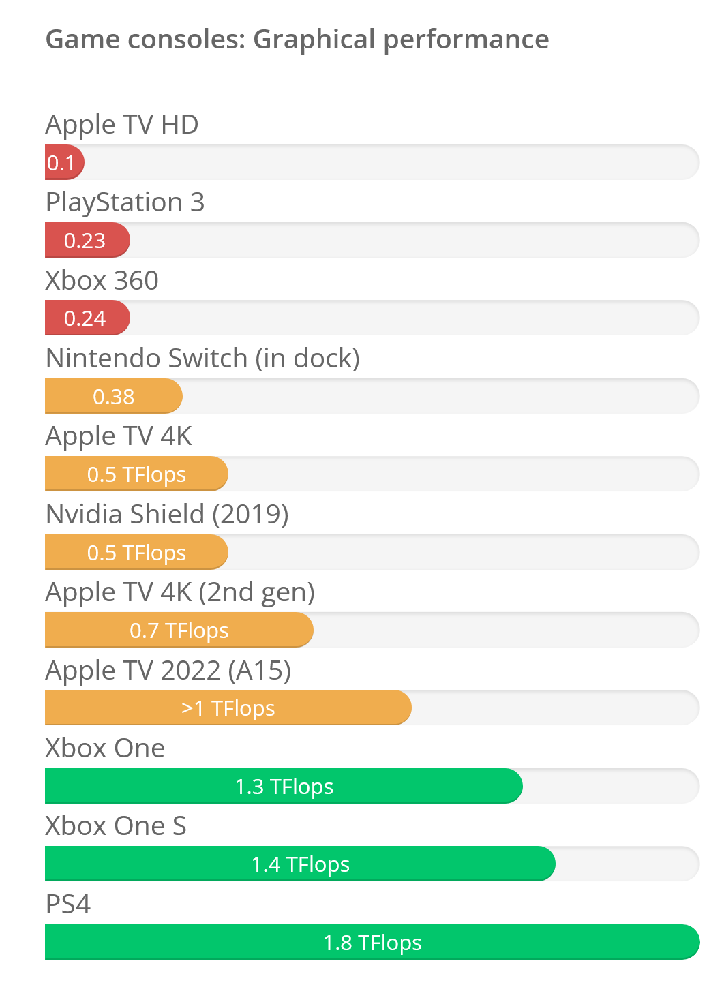Click the red 0.1 bar for Apple TV HD
This screenshot has width=724, height=1004.
pos(65,162)
